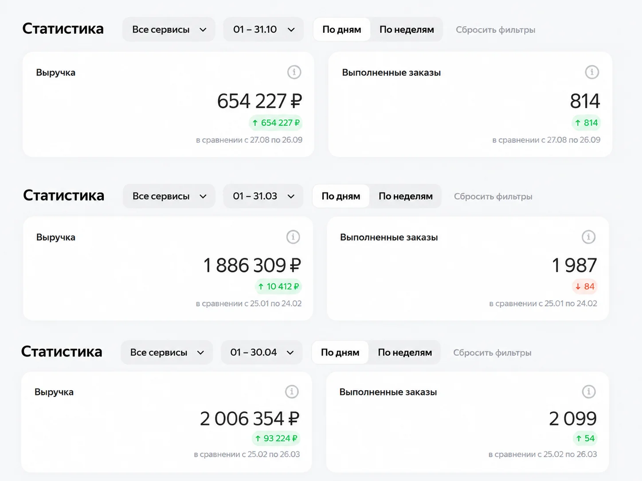The image size is (642, 481).
Task: Expand Все сервисы dropdown in top section
Action: coord(169,29)
